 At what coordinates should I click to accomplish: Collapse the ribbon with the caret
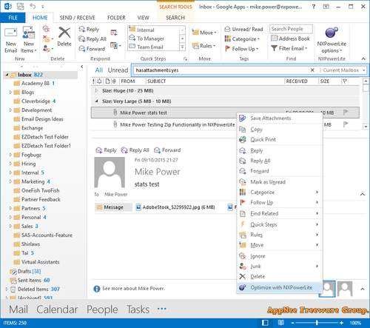(363, 58)
